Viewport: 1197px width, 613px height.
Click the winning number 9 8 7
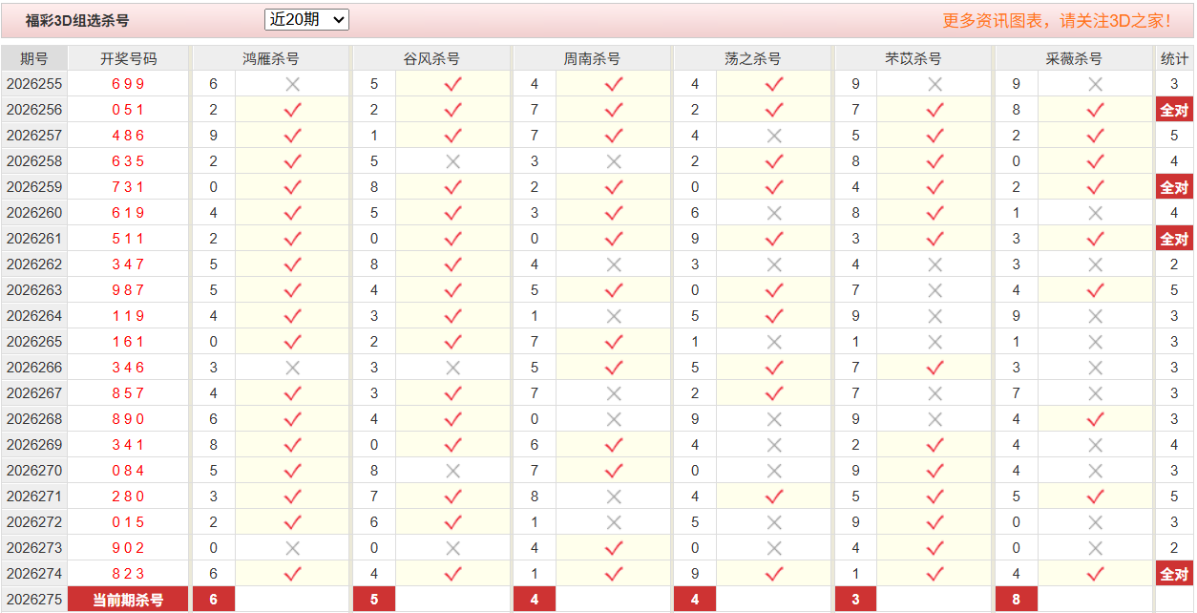(x=128, y=290)
